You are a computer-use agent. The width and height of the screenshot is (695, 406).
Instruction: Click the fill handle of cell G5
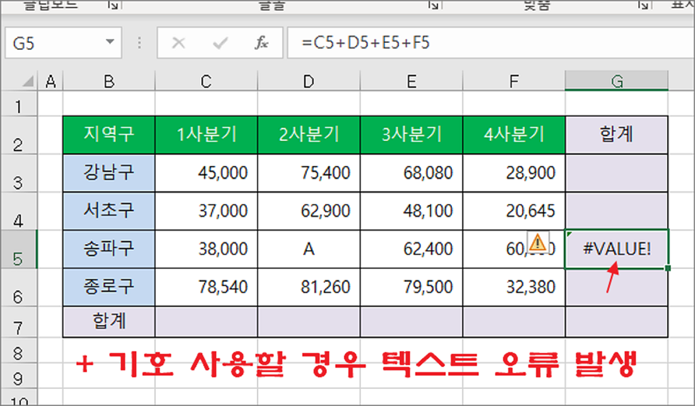[x=668, y=268]
